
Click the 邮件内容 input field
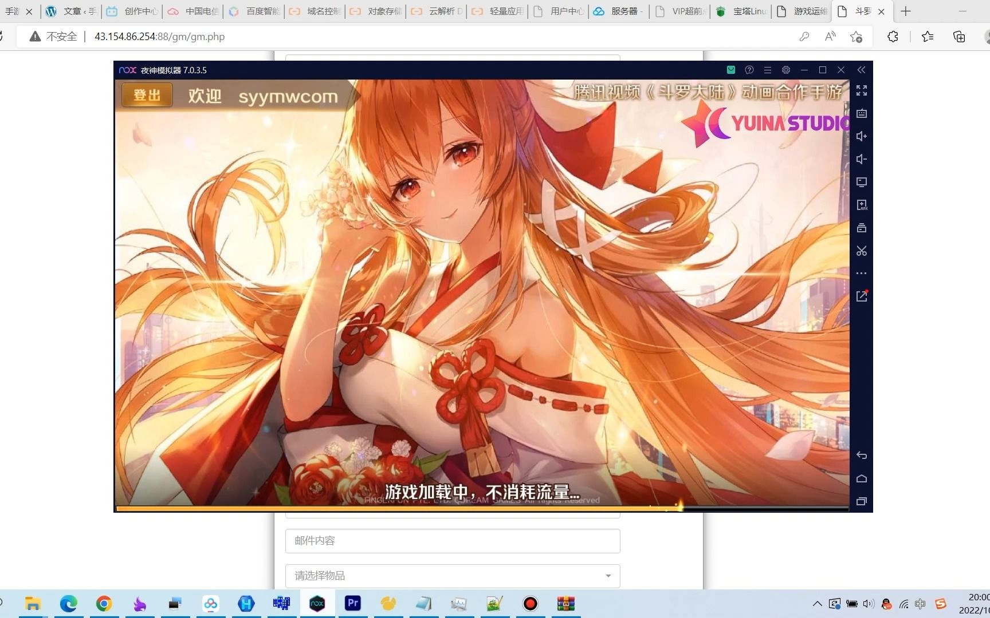click(x=453, y=541)
